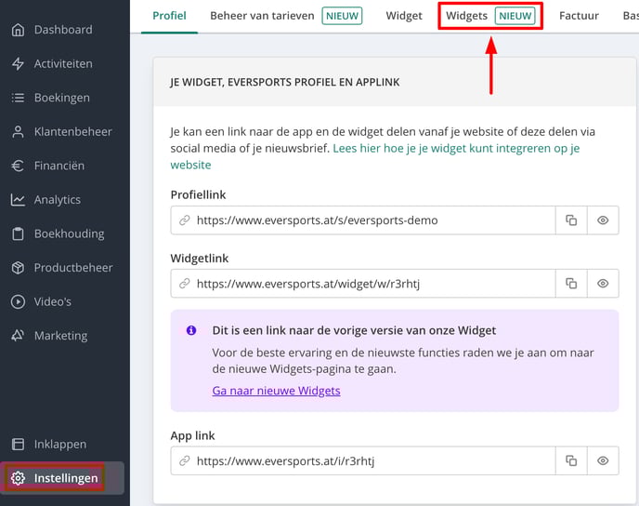Click the Boekhouding clipboard icon
The image size is (639, 506).
click(x=18, y=233)
